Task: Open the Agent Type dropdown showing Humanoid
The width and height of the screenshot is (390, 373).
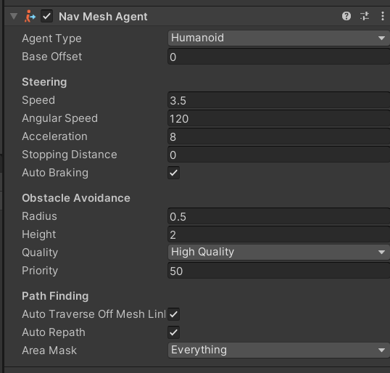Action: (279, 38)
